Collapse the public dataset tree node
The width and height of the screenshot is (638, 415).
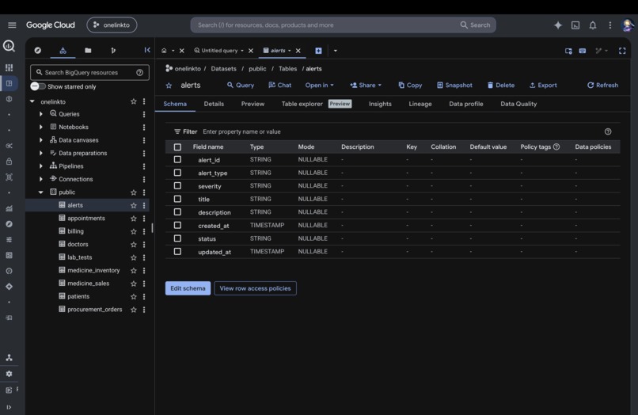tap(40, 192)
